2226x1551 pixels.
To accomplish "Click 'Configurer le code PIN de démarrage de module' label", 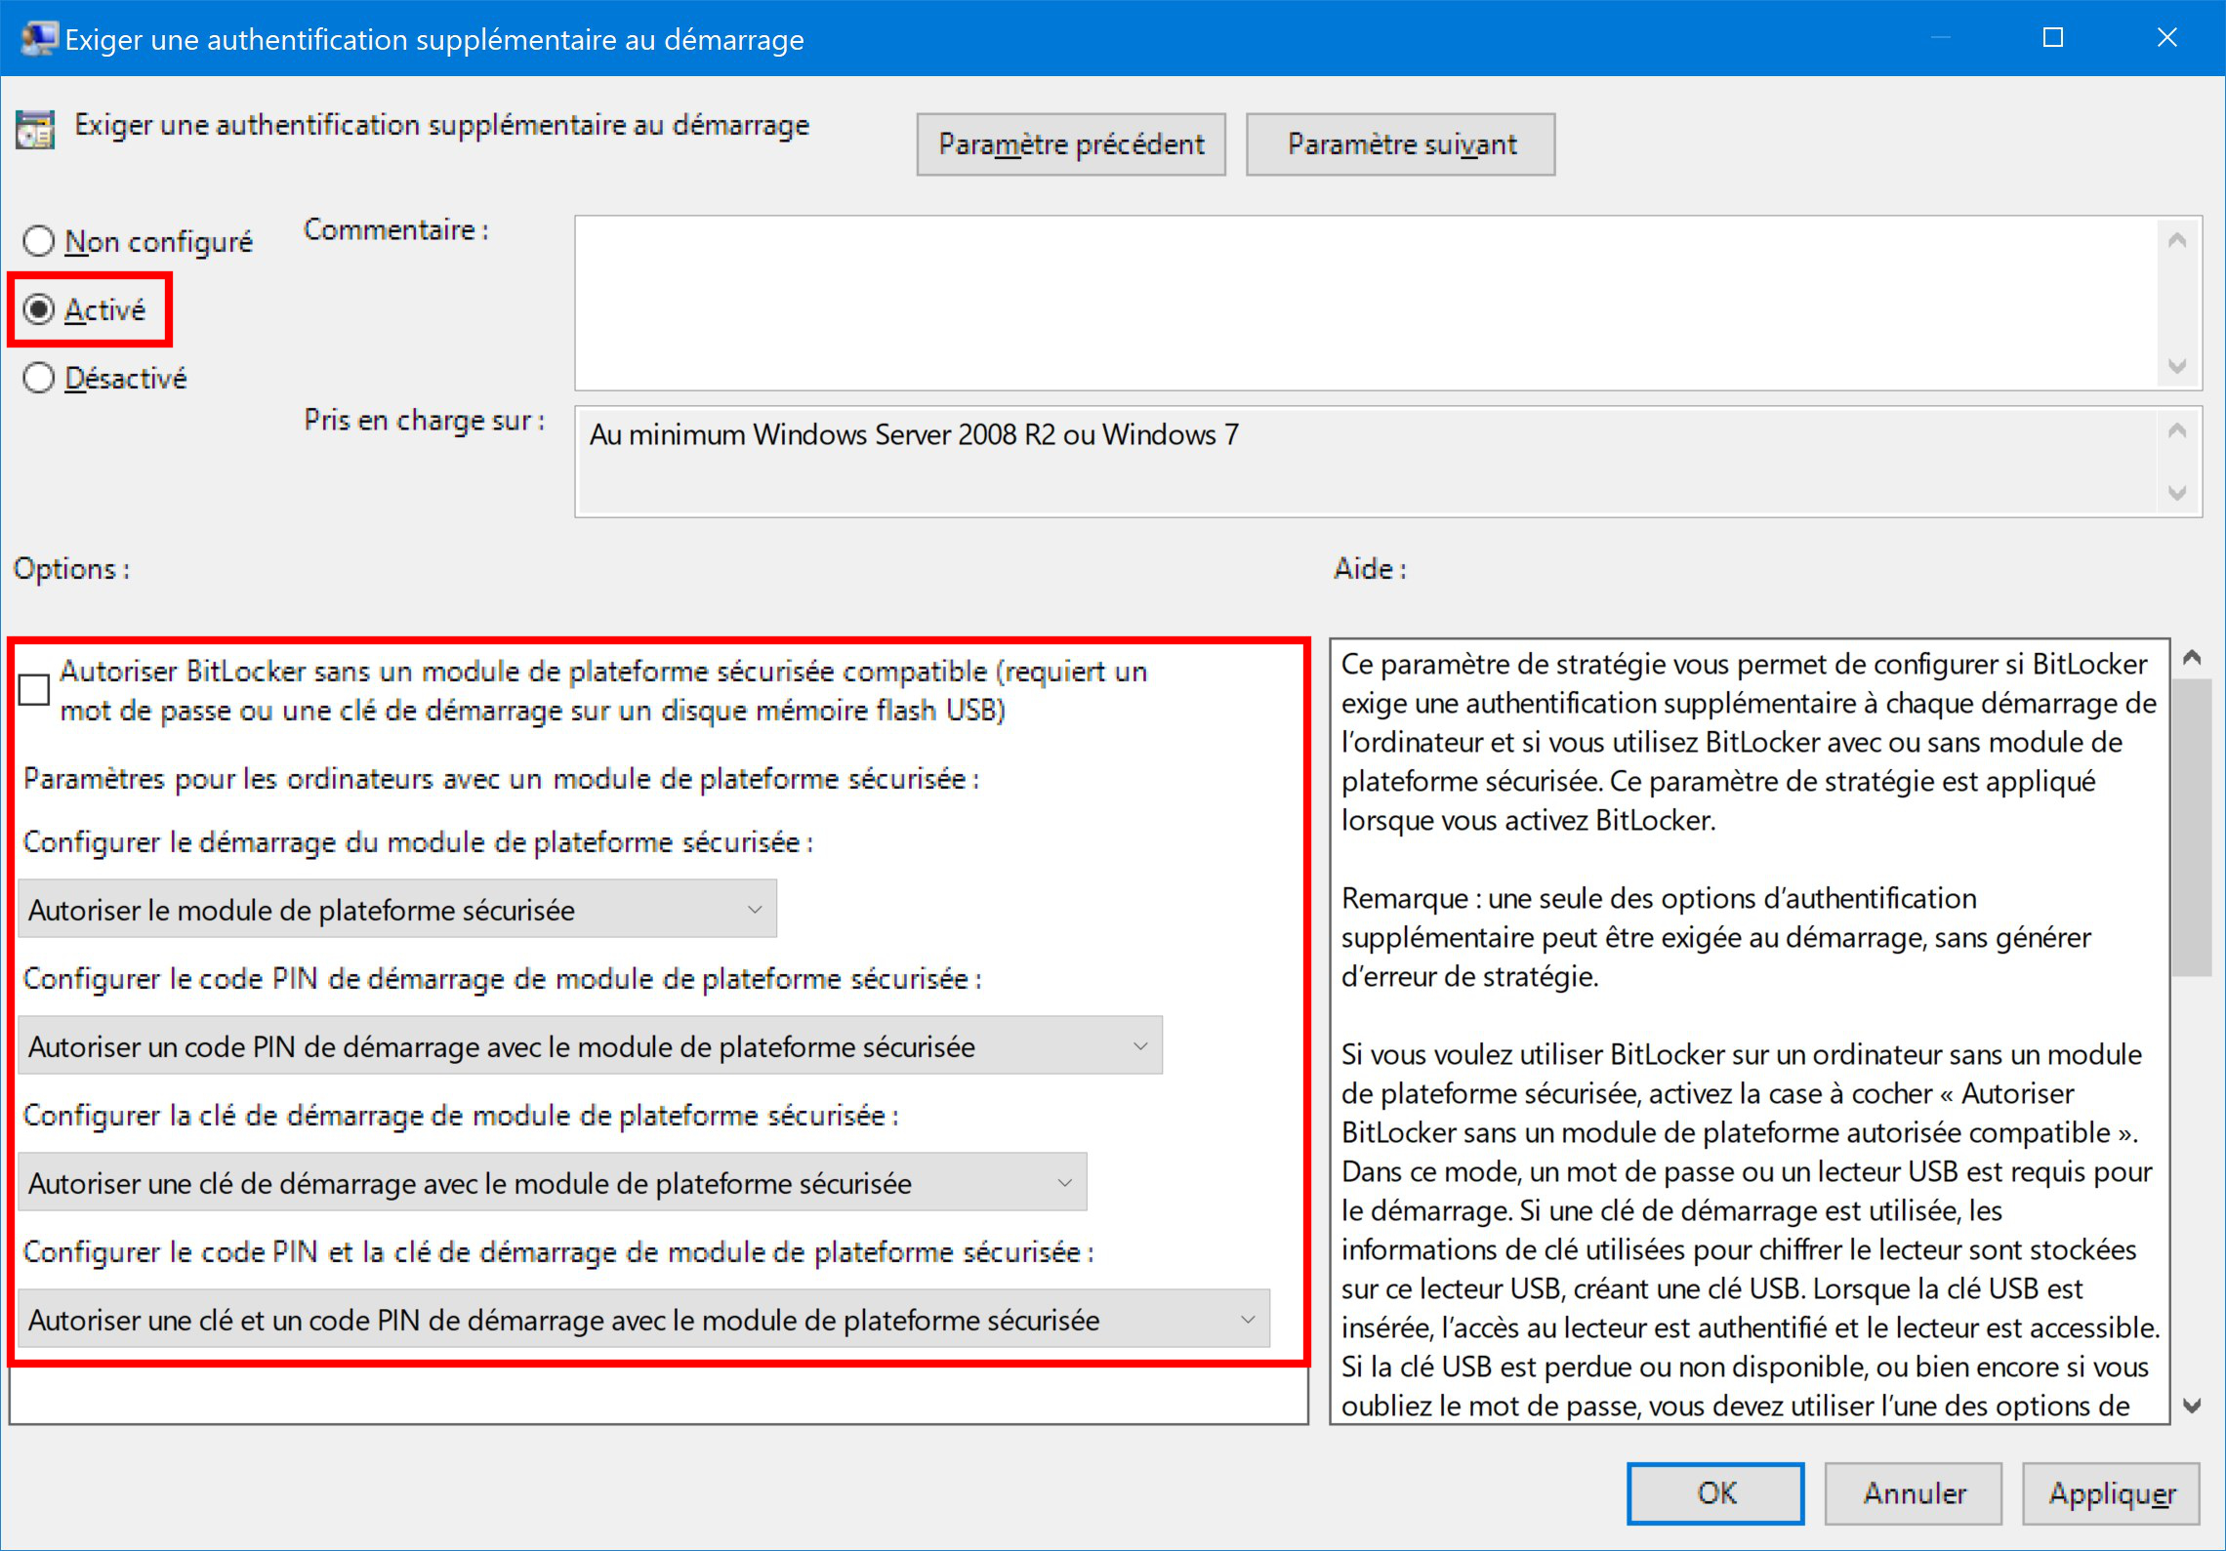I will click(502, 979).
